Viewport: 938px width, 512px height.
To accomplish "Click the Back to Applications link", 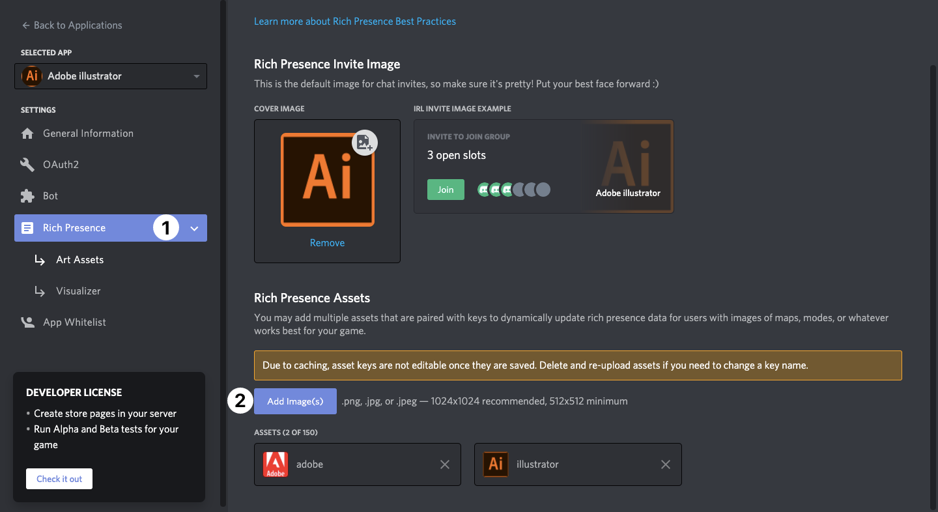I will point(72,25).
